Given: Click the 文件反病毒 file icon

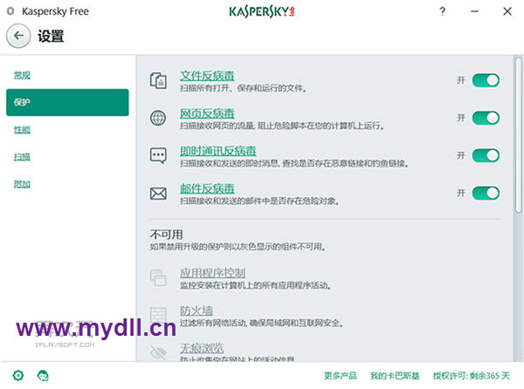Looking at the screenshot, I should click(x=158, y=80).
